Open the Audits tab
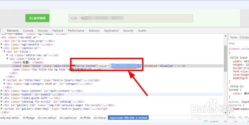 [x=142, y=31]
